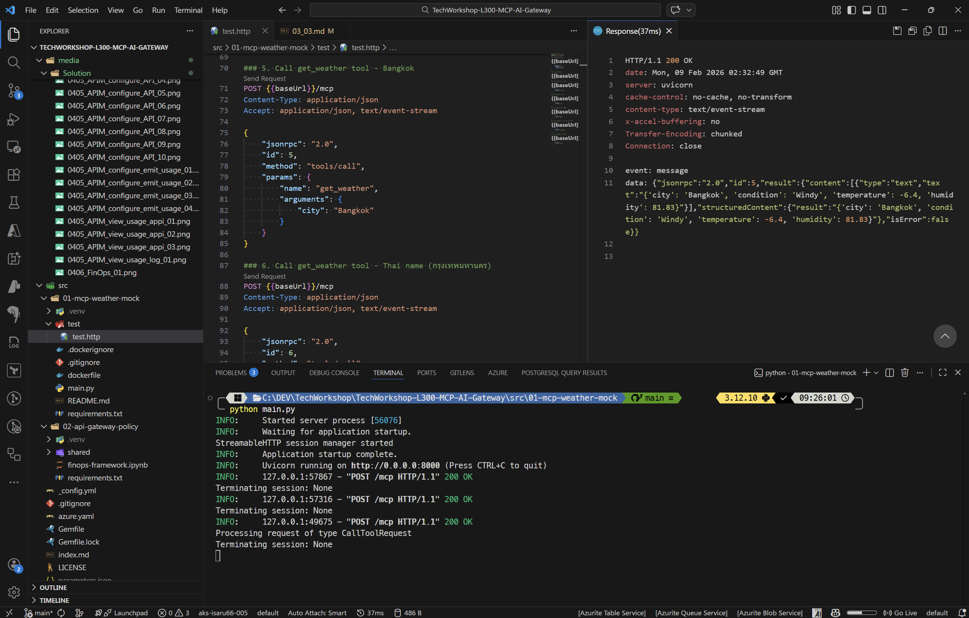This screenshot has width=969, height=618.
Task: Click the command center search box
Action: pyautogui.click(x=485, y=10)
